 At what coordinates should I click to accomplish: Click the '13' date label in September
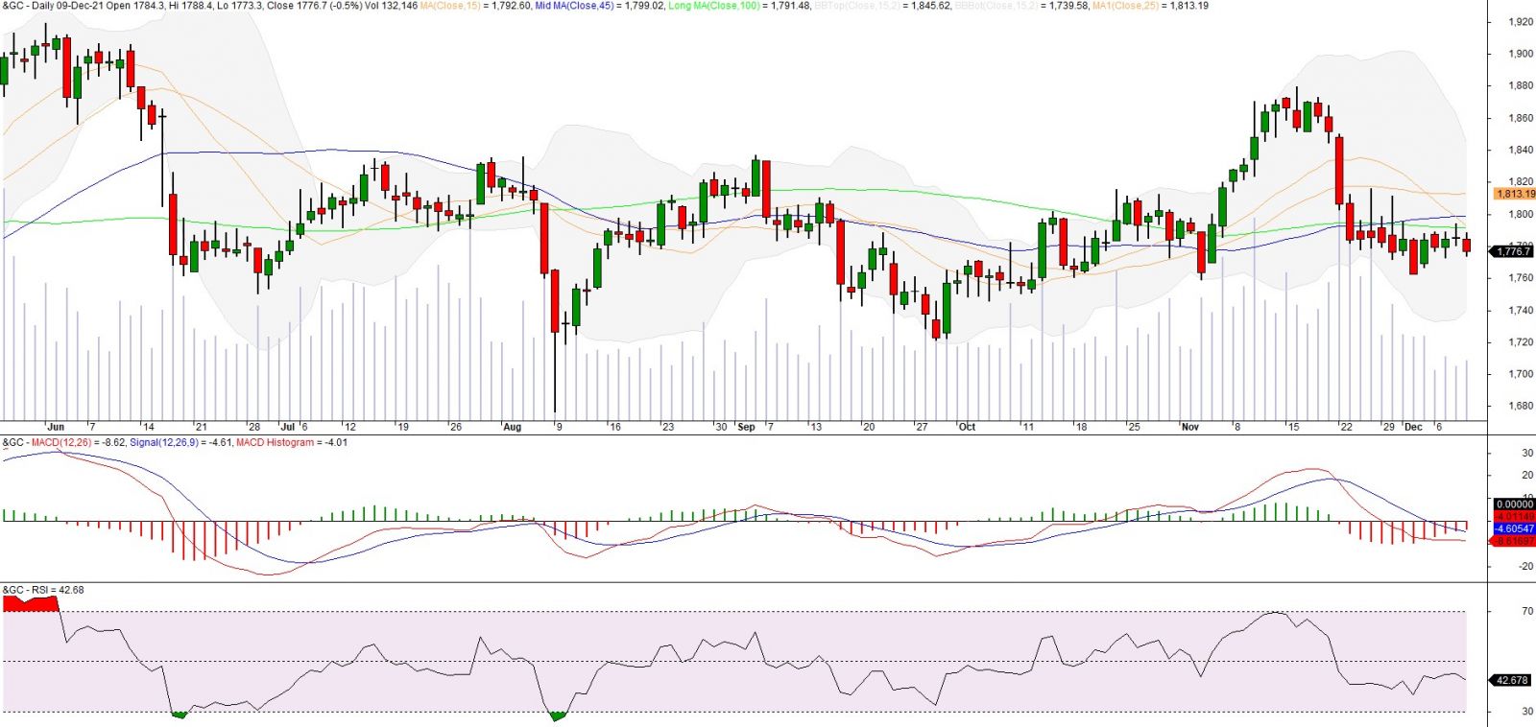click(816, 427)
